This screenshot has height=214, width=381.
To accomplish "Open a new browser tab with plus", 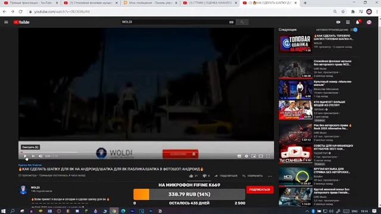I will tap(305, 3).
